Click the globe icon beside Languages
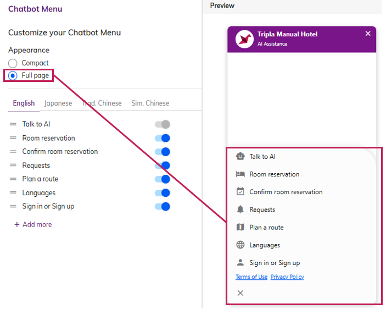Image resolution: width=386 pixels, height=309 pixels. tap(240, 245)
